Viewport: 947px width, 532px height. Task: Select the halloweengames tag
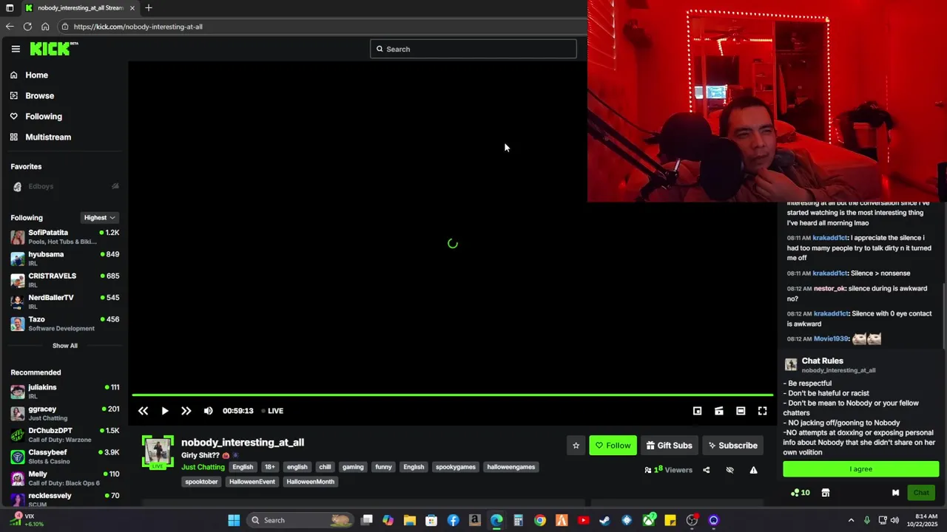point(511,467)
